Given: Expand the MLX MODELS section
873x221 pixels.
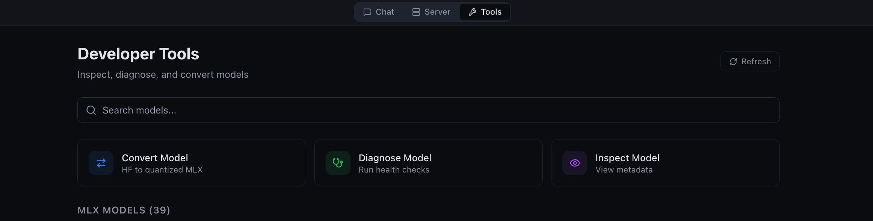Looking at the screenshot, I should tap(124, 210).
